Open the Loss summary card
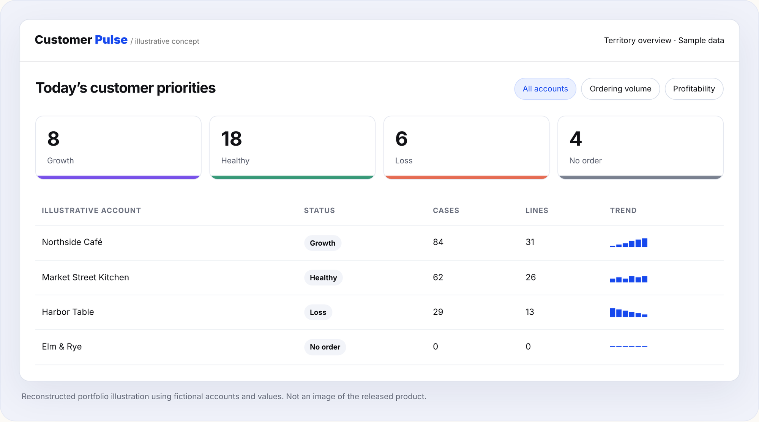759x422 pixels. [x=466, y=147]
